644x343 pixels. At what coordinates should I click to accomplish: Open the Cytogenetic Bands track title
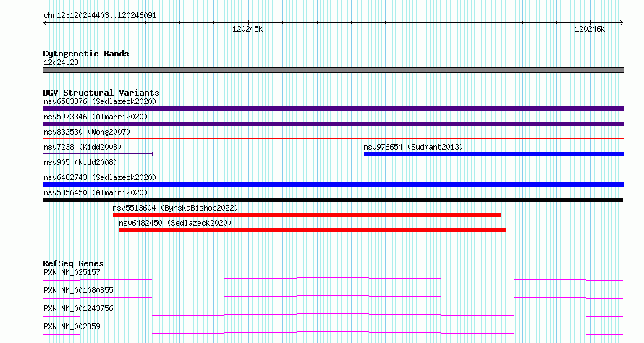click(86, 54)
